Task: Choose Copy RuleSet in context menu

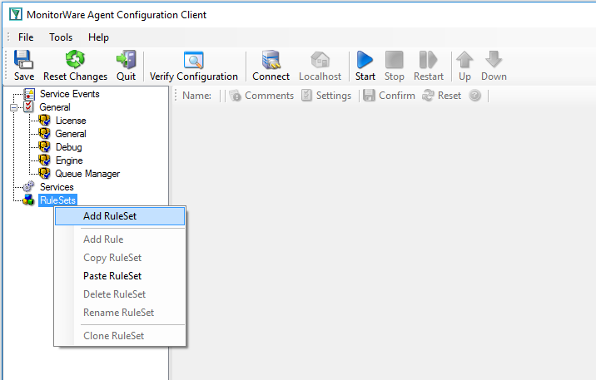Action: [120, 258]
